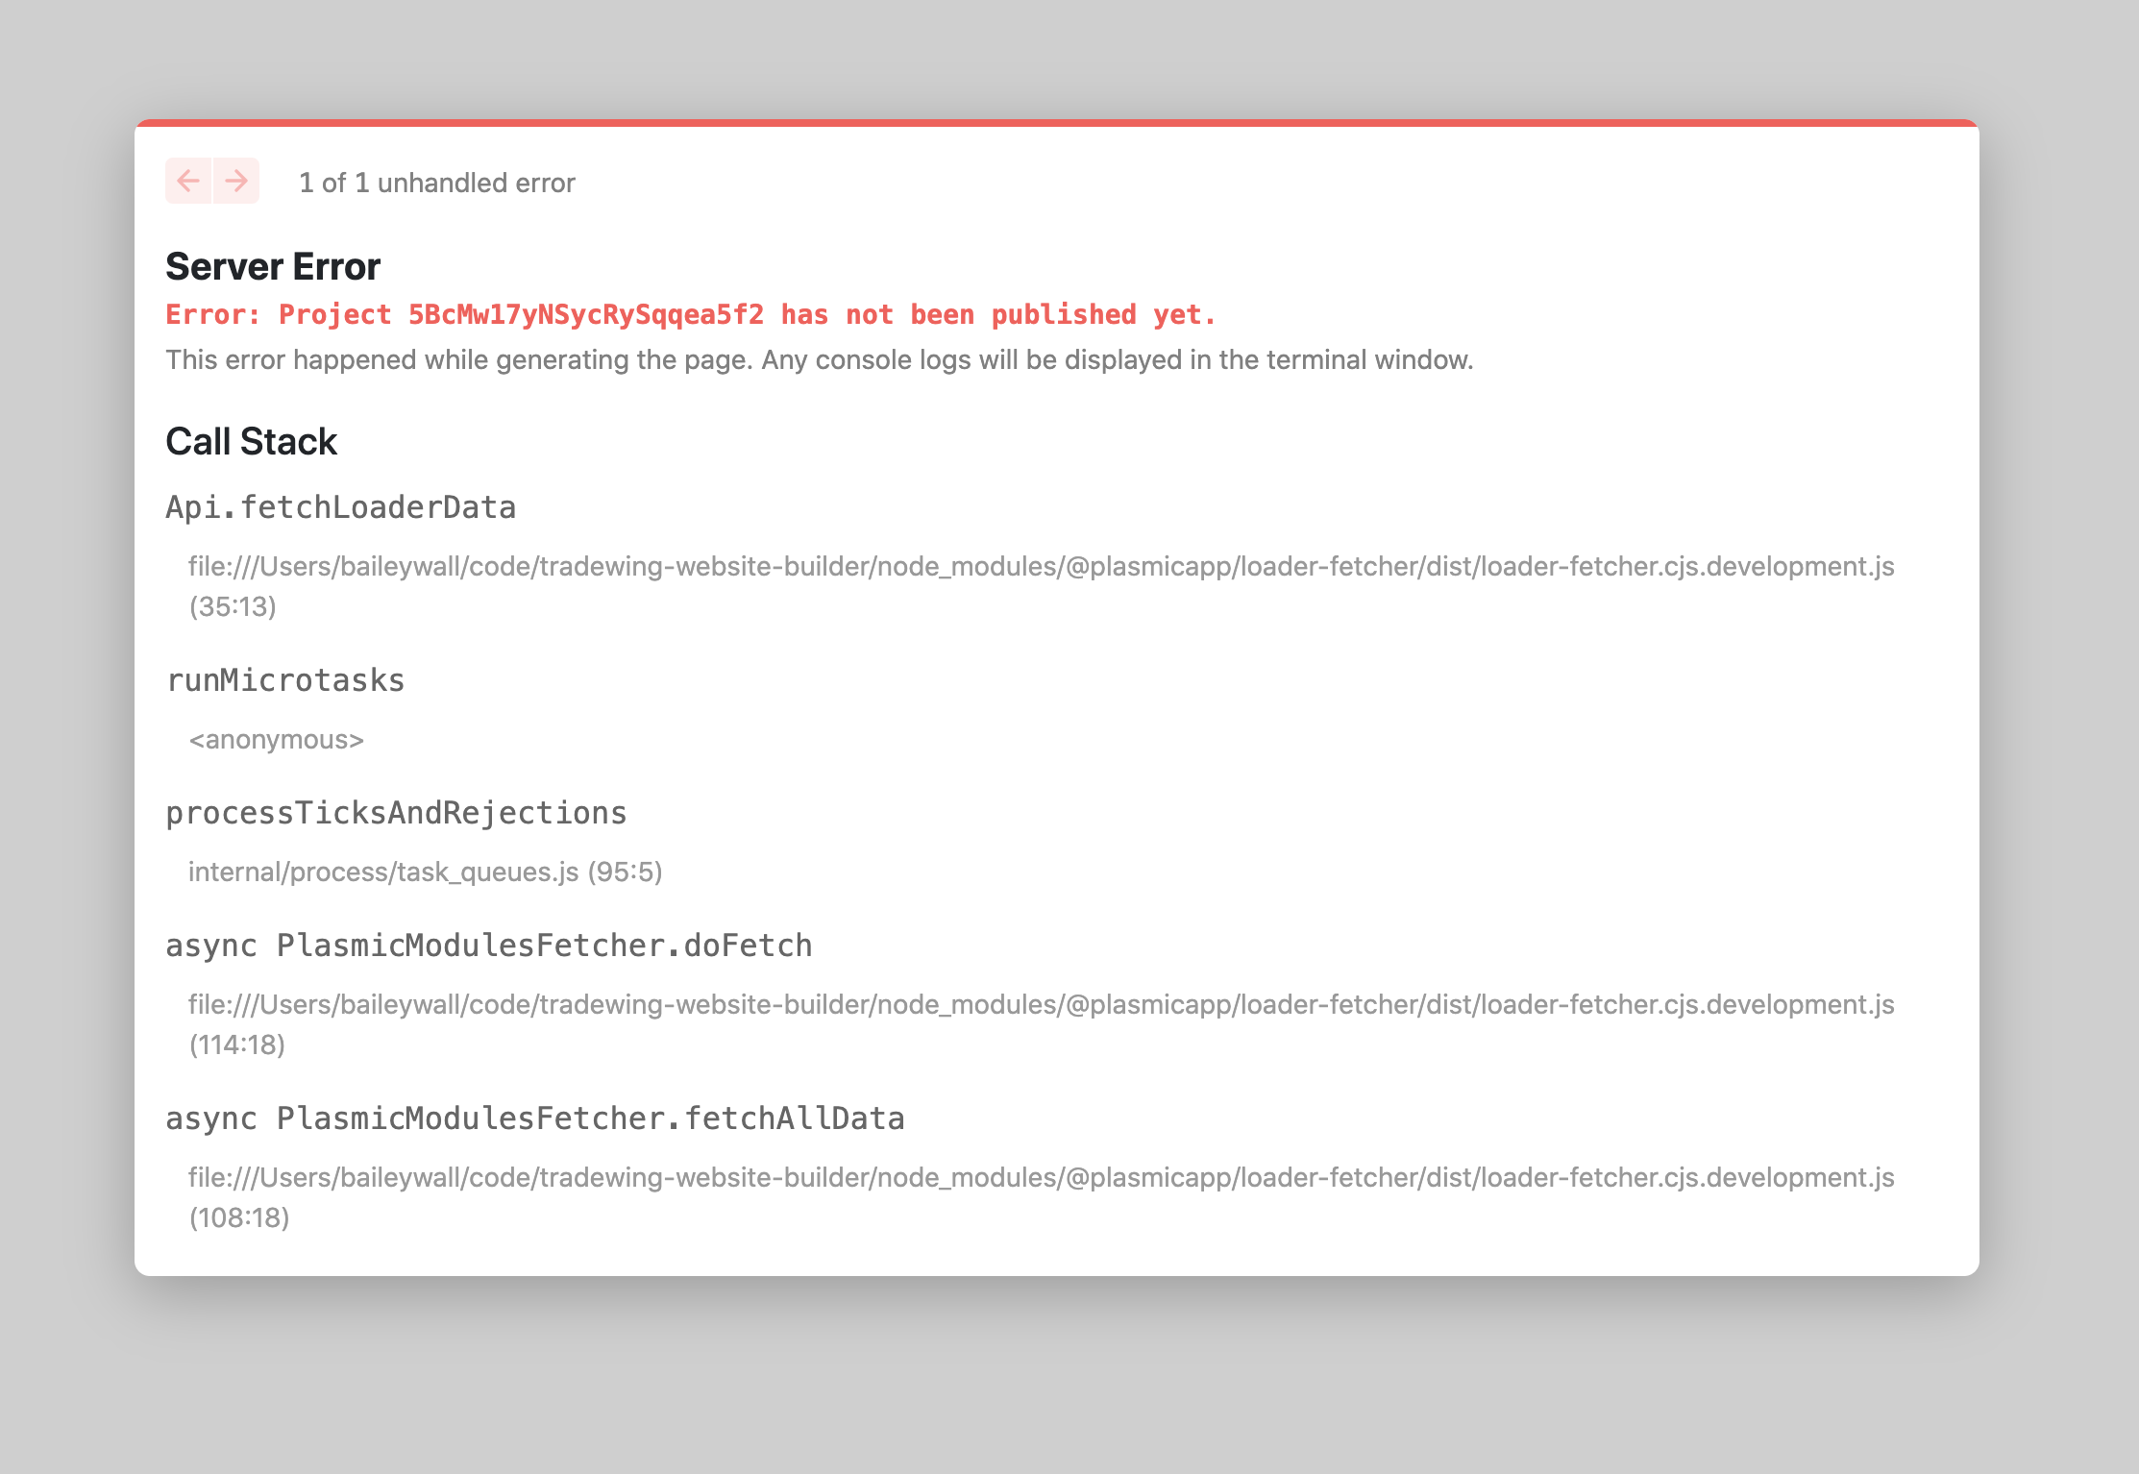Open internal/process/task_queues.js (95:5) source
2139x1474 pixels.
click(x=425, y=872)
